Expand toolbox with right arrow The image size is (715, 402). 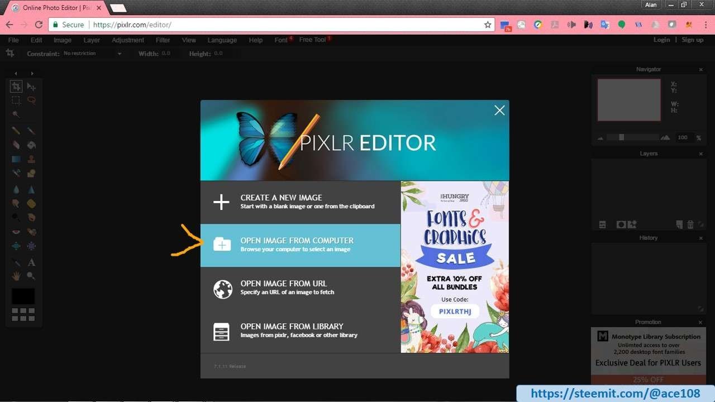click(x=32, y=73)
